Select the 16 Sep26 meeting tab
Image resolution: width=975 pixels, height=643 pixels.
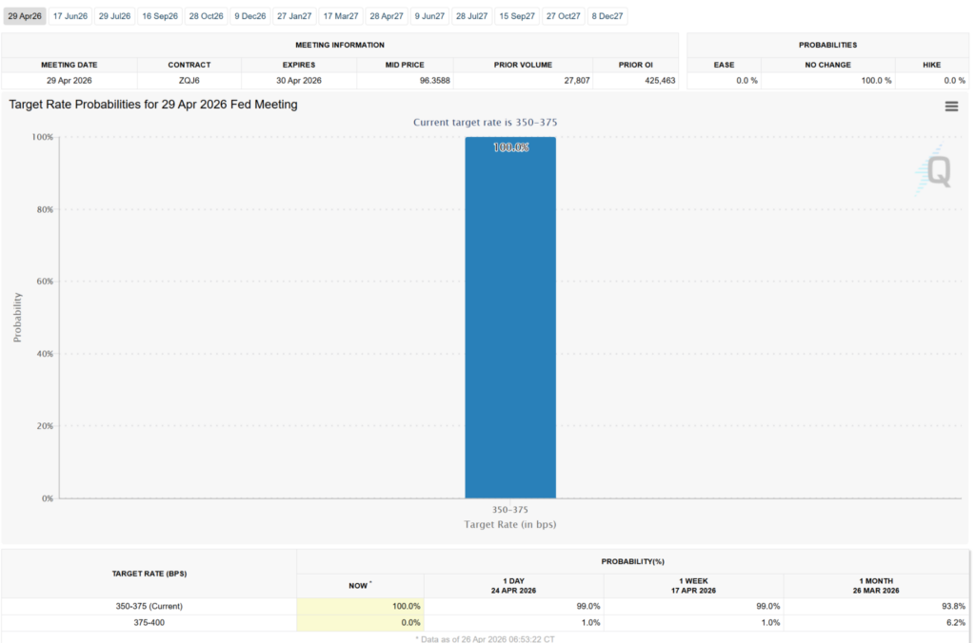point(160,16)
